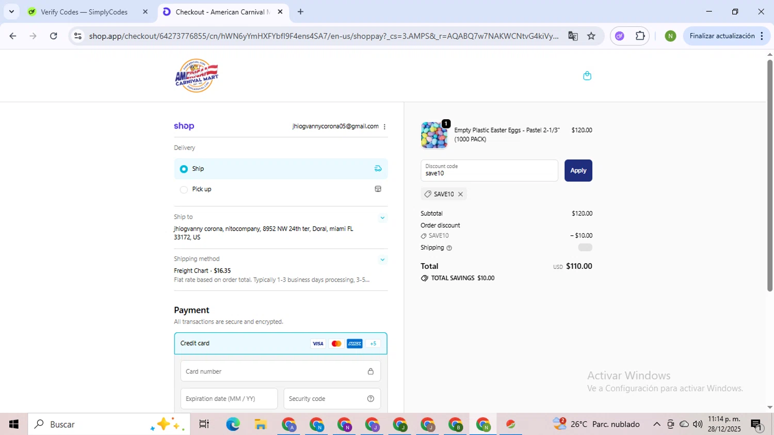The height and width of the screenshot is (435, 774).
Task: Click the email jhiogvannycorona05@gmail.com
Action: [335, 126]
